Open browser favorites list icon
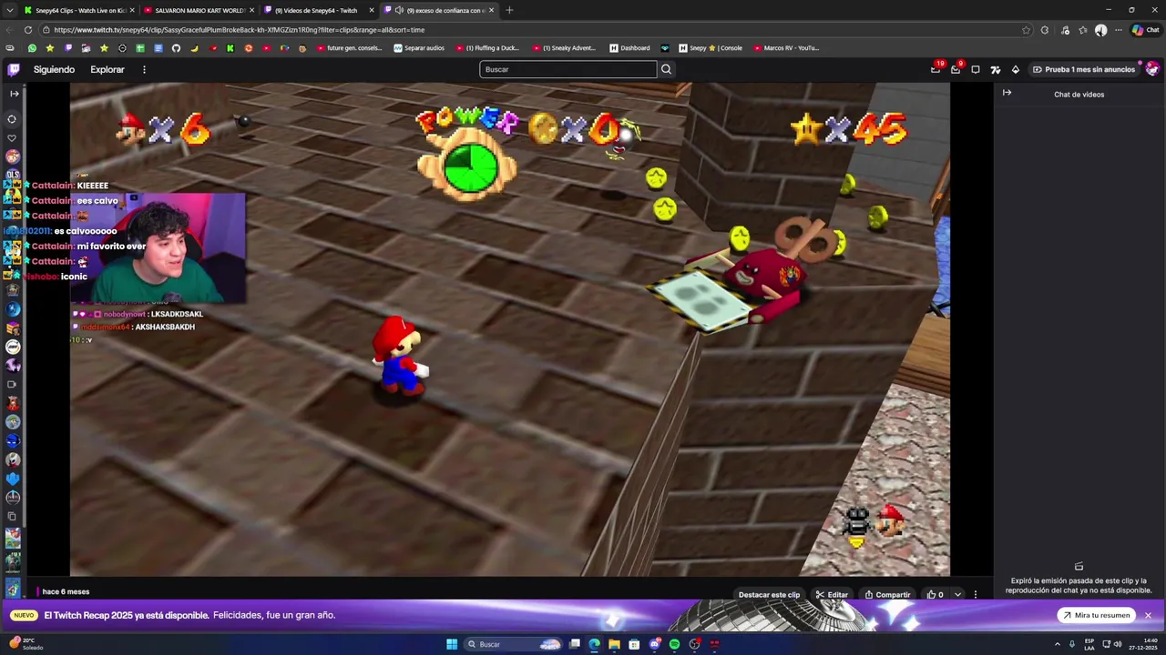Viewport: 1166px width, 655px height. pos(1083,29)
